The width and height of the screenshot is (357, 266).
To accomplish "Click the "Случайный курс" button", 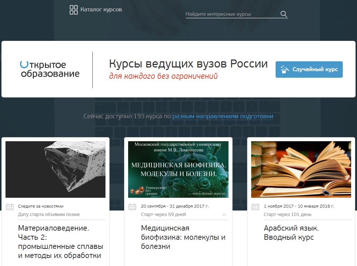I will click(x=309, y=69).
